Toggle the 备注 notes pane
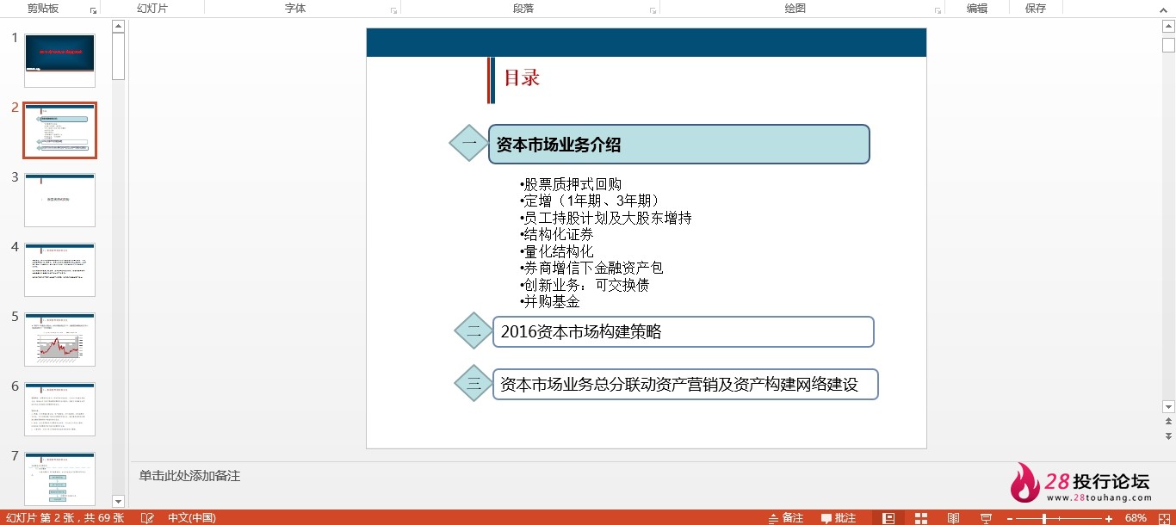Screen dimensions: 1176x525 (x=785, y=518)
